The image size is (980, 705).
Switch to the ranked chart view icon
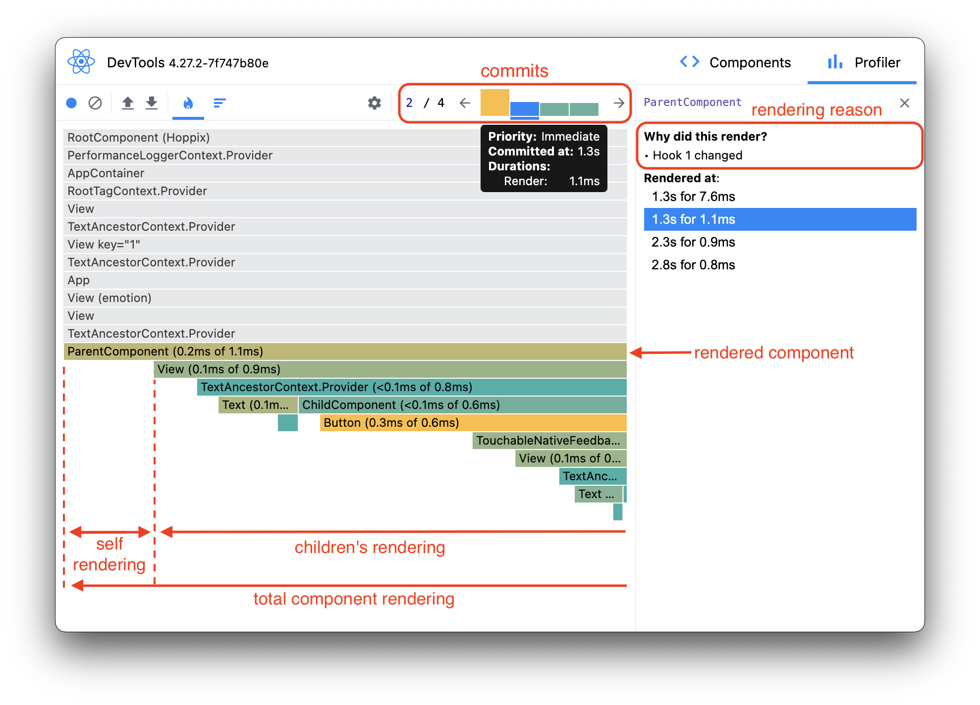tap(219, 103)
